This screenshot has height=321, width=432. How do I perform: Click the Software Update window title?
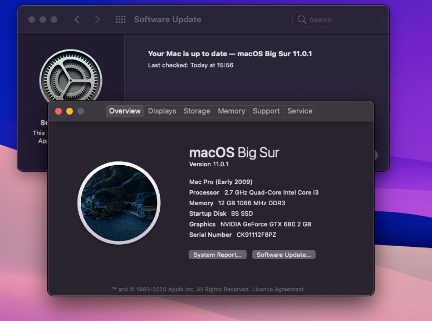[168, 19]
